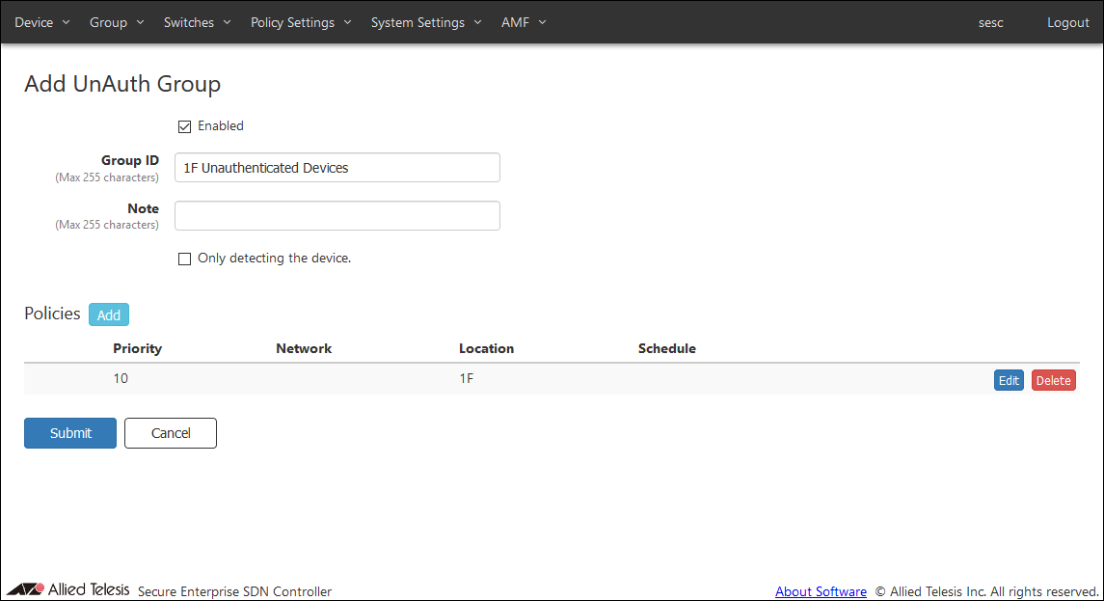Click the Allied Telesis logo

(x=67, y=589)
